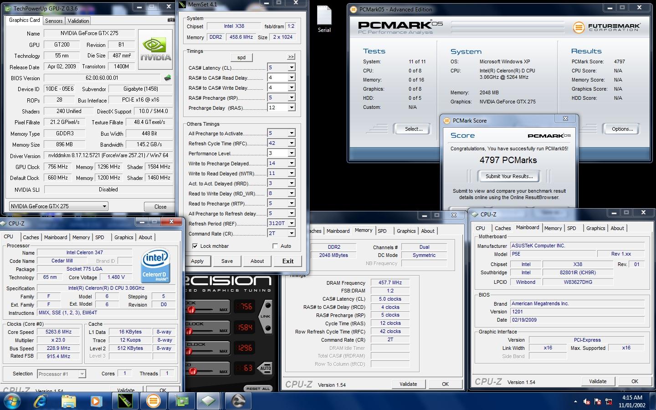This screenshot has width=656, height=410.
Task: Open Windows Explorer from the taskbar
Action: pyautogui.click(x=69, y=401)
